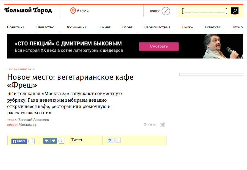Open the Наука section

(188, 27)
